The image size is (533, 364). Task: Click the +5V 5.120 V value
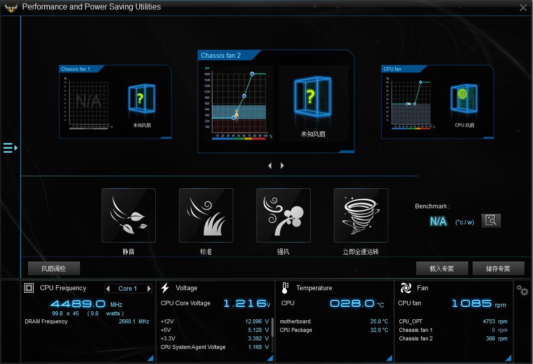click(258, 330)
